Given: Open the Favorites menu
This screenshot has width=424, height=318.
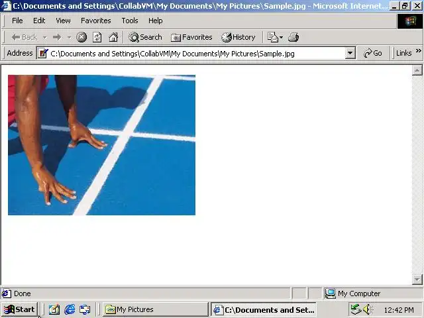Looking at the screenshot, I should click(x=96, y=21).
